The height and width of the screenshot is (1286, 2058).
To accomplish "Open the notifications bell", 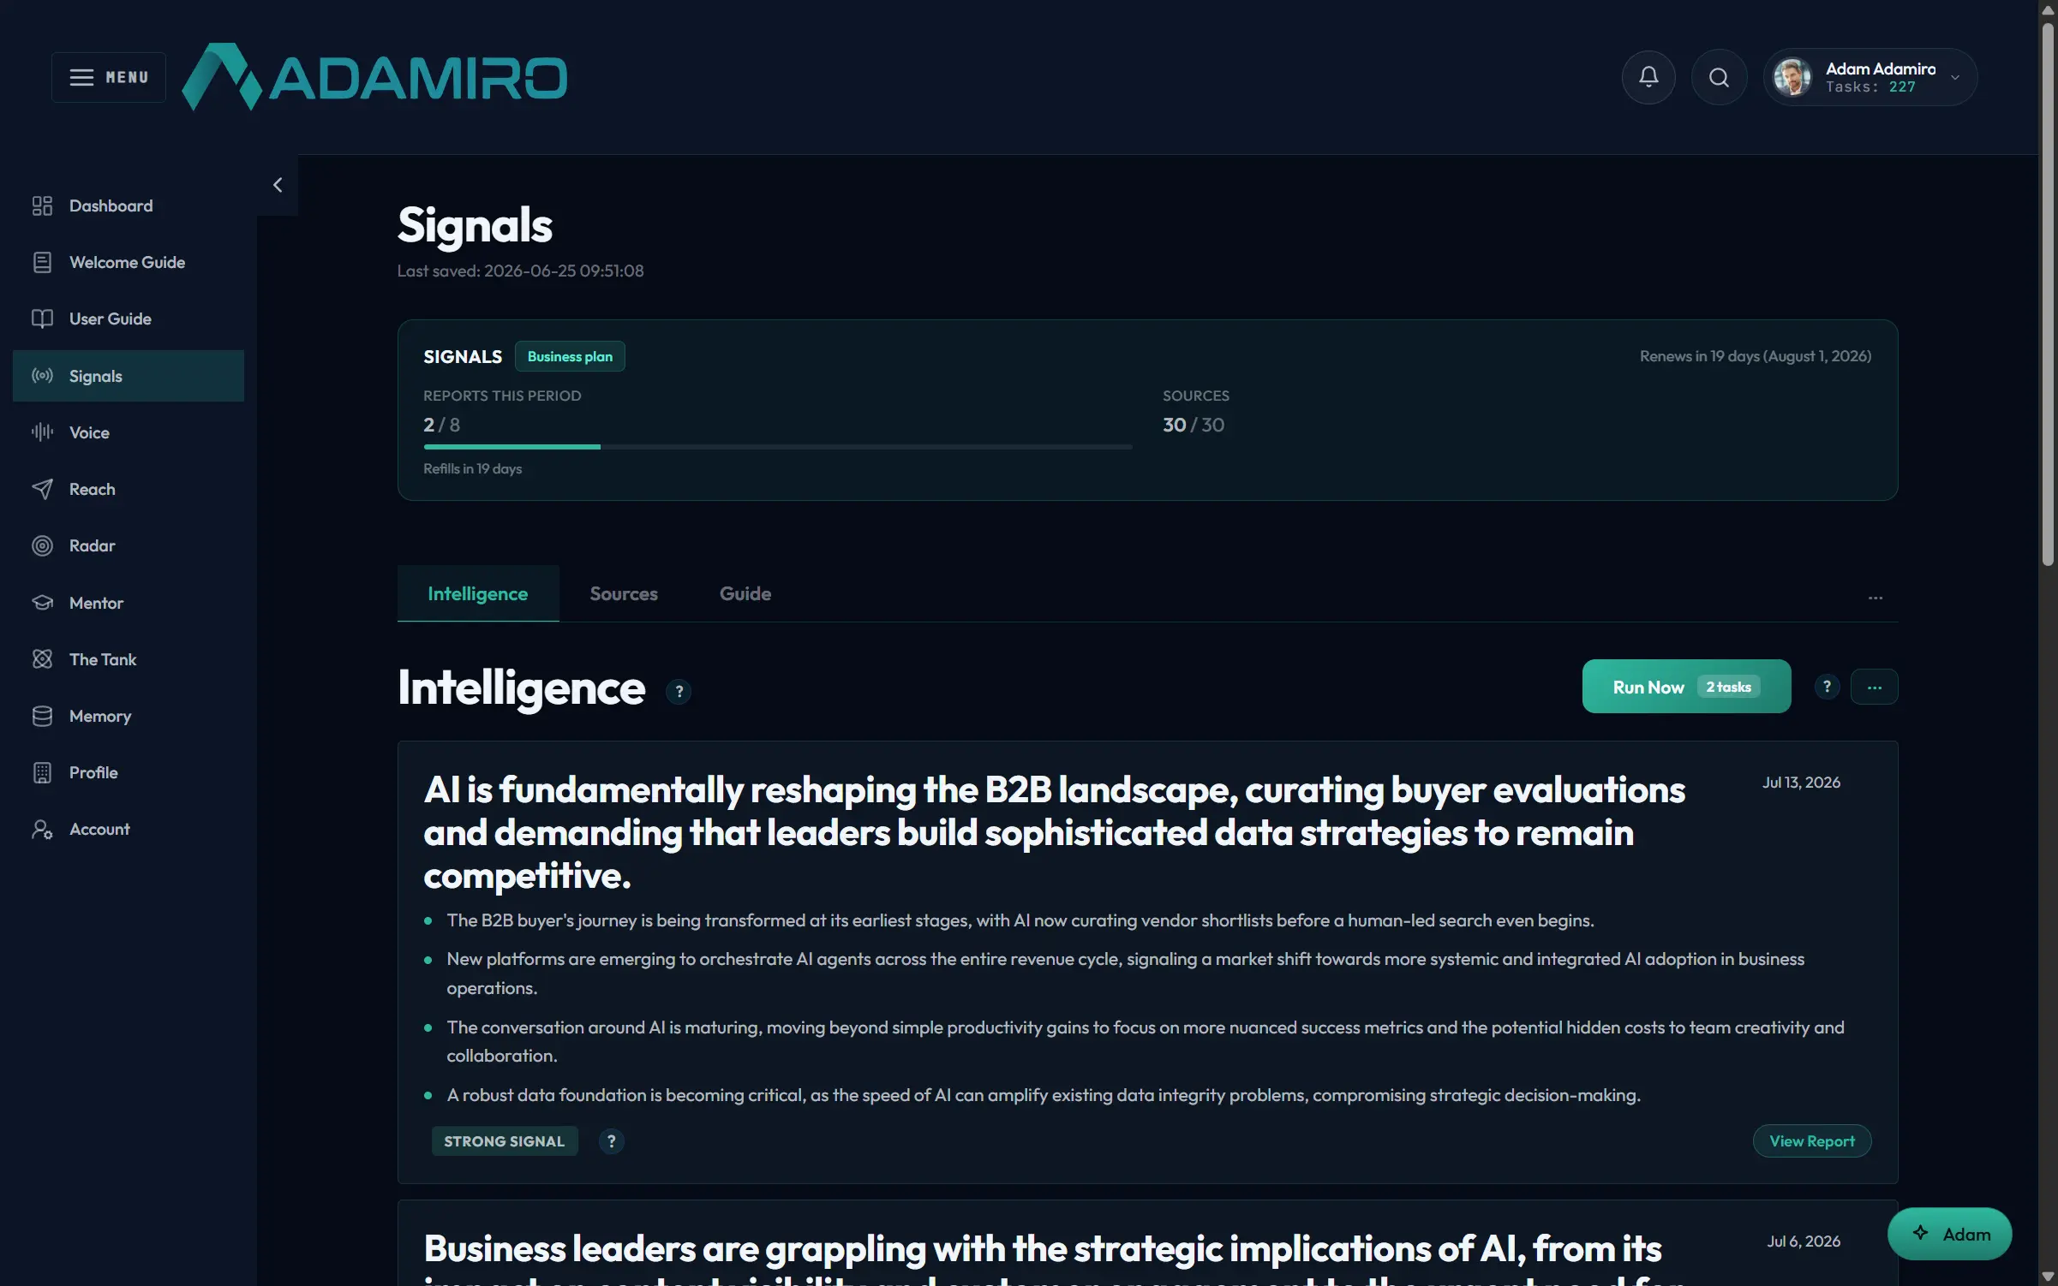I will pos(1648,77).
